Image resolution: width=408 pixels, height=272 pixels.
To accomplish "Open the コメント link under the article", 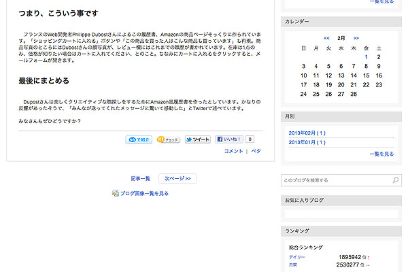I will 233,151.
